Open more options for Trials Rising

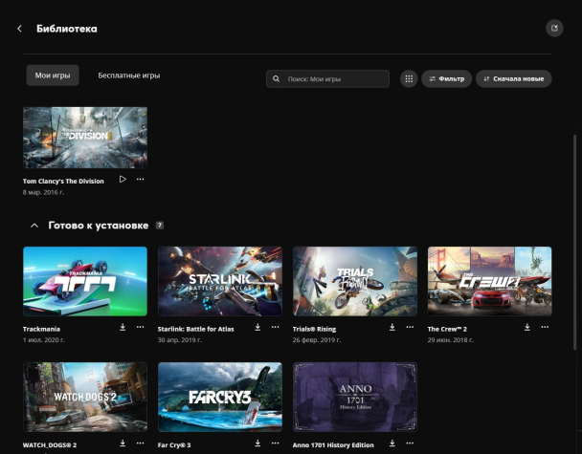(x=410, y=327)
